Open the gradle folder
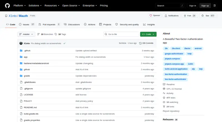 tap(27, 76)
